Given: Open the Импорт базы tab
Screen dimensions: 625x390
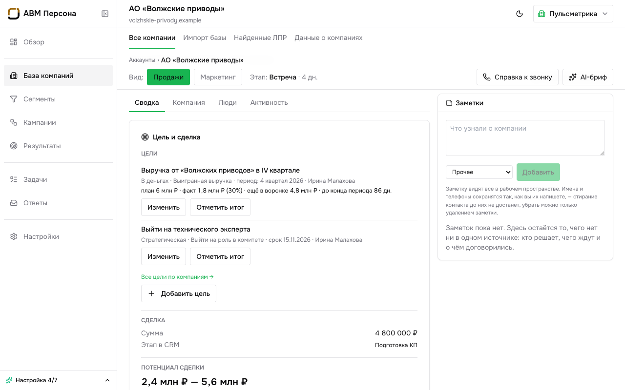Looking at the screenshot, I should click(x=205, y=38).
